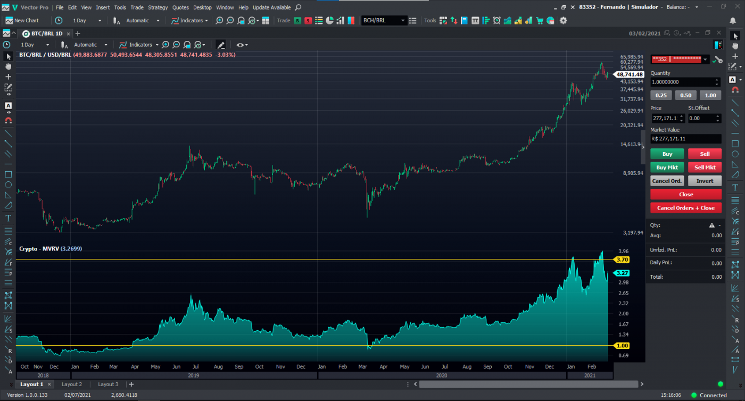Click the Cancel Orders + Close button
This screenshot has height=401, width=745.
coord(685,208)
